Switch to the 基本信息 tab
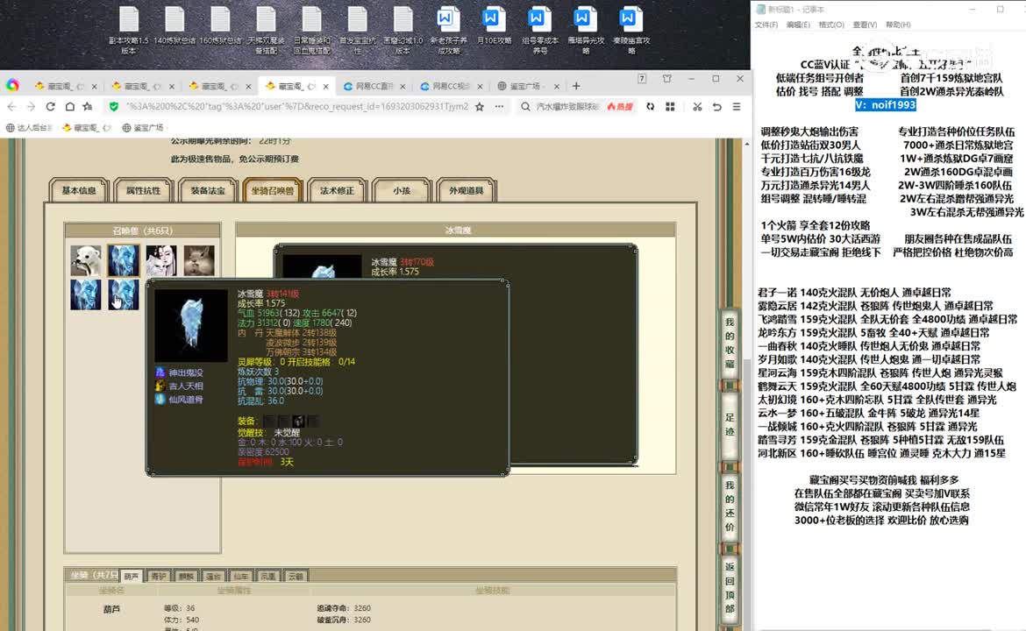This screenshot has height=631, width=1026. click(x=79, y=190)
